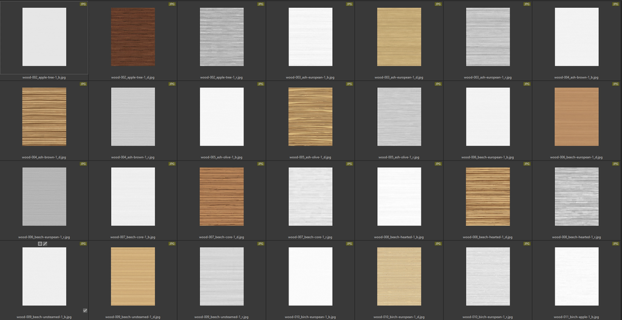The image size is (622, 320).
Task: Toggle the checkbox on wood-009_beech-unsteamed-1_b.jpg
Action: pyautogui.click(x=85, y=310)
